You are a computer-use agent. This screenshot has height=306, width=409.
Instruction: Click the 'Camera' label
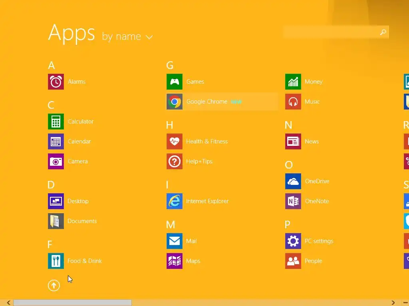(78, 161)
